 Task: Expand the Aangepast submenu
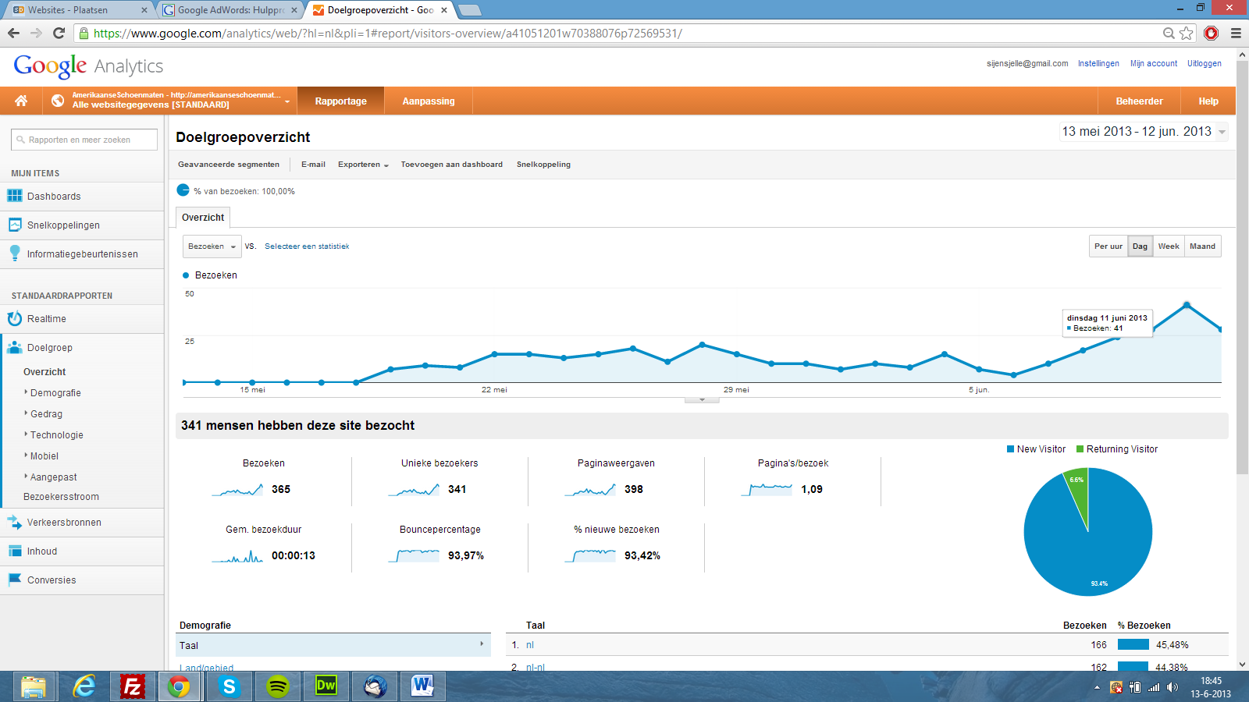point(52,477)
